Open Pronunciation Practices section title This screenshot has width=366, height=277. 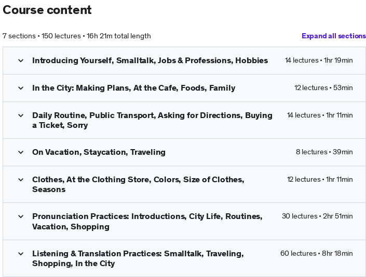click(x=147, y=222)
